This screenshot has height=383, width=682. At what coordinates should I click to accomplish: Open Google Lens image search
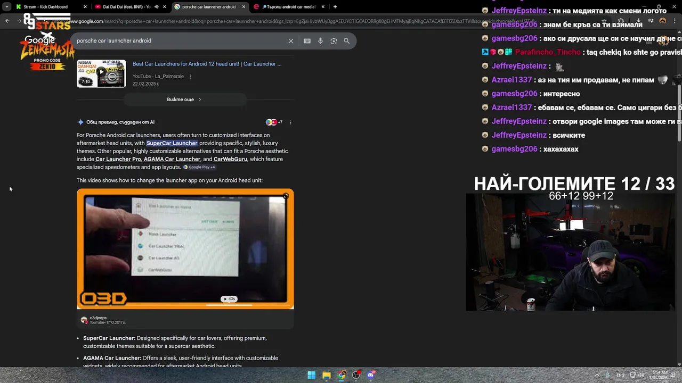tap(334, 41)
